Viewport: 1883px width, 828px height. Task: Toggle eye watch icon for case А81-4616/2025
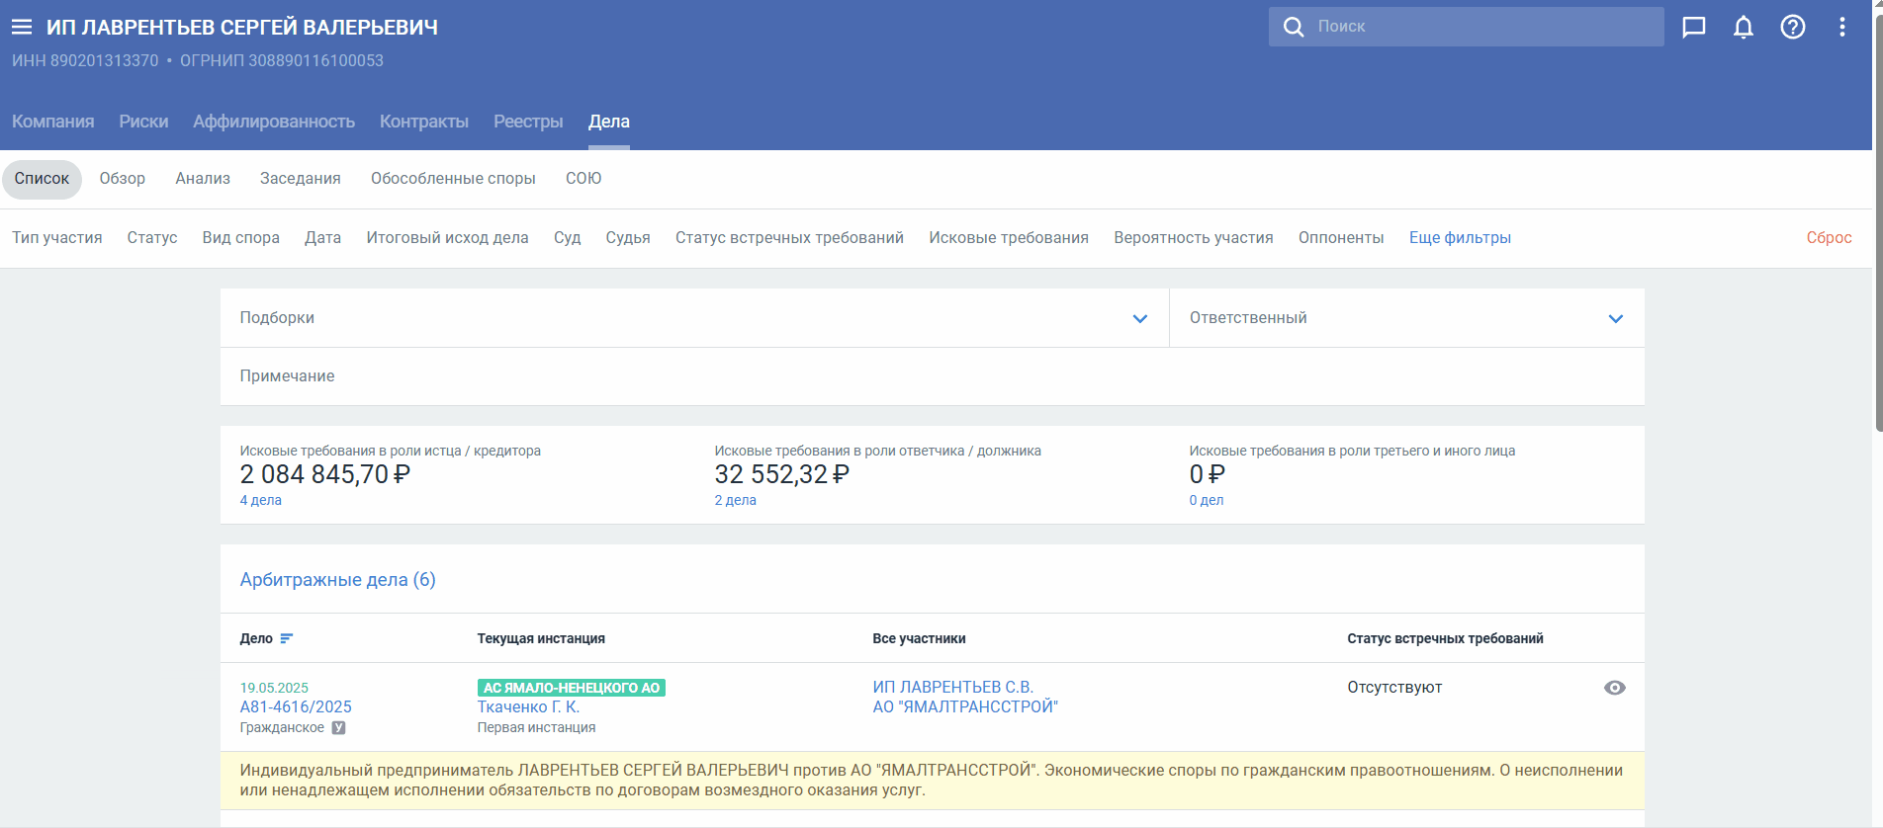(x=1614, y=688)
